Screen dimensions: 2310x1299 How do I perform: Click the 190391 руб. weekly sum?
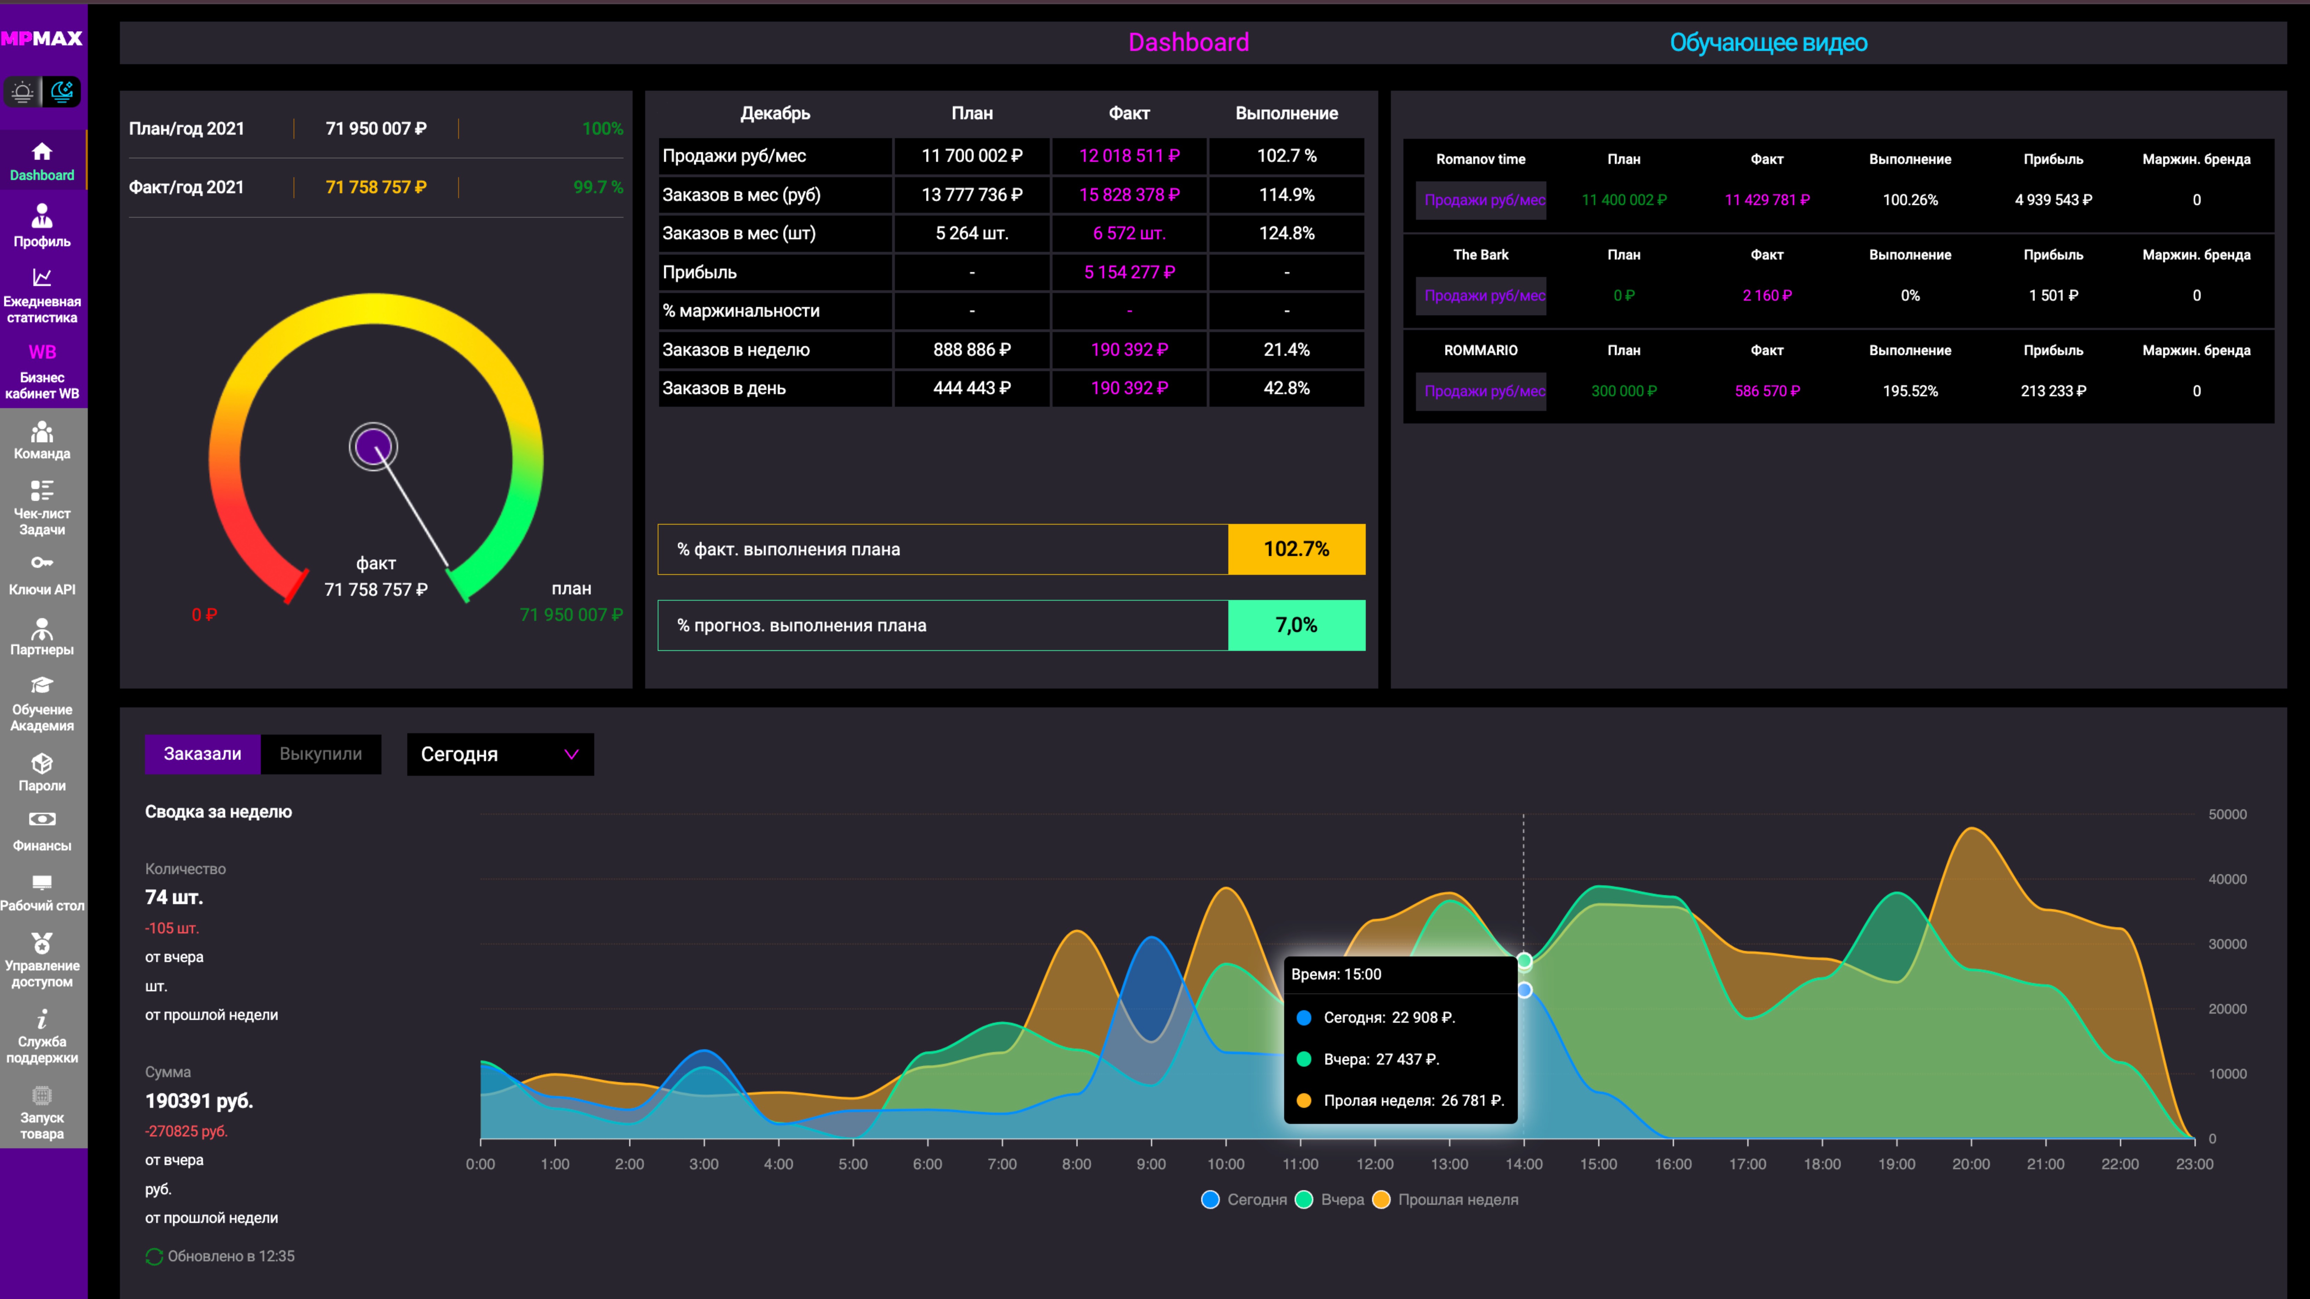(x=199, y=1101)
